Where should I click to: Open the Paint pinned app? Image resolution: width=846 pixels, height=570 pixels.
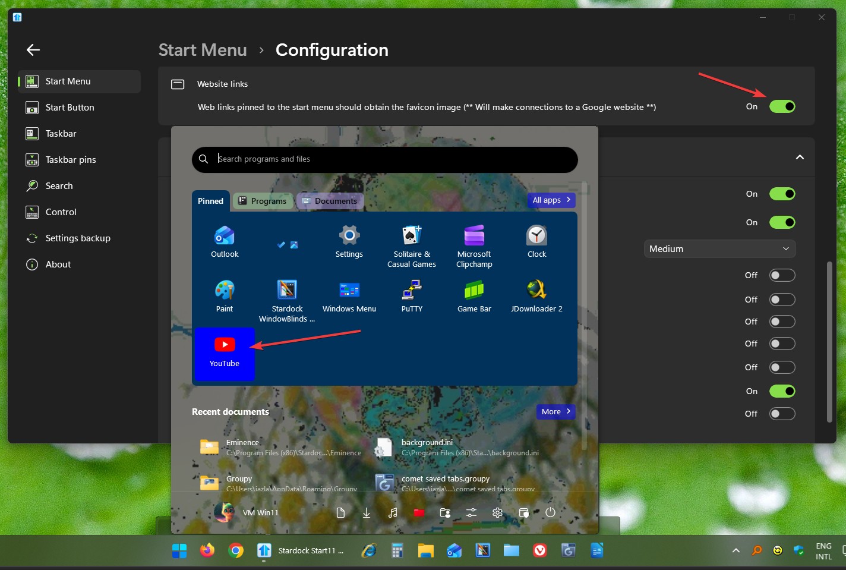tap(225, 295)
